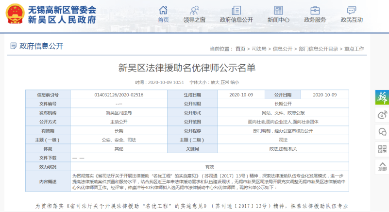Open 政务服务 government services

tap(315, 14)
